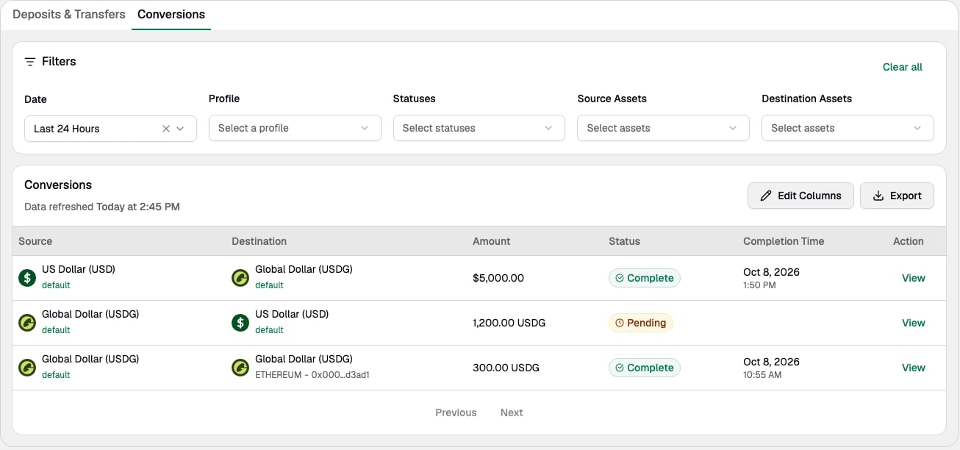Click the Completion Time column header
Viewport: 960px width, 450px height.
pyautogui.click(x=784, y=241)
